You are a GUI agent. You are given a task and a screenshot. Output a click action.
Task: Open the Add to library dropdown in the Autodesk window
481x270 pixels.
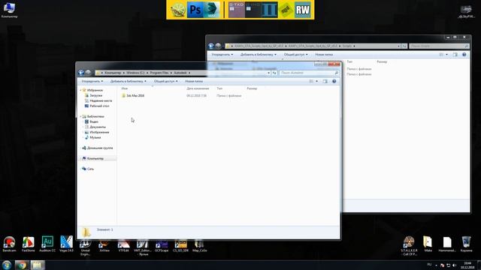[129, 81]
